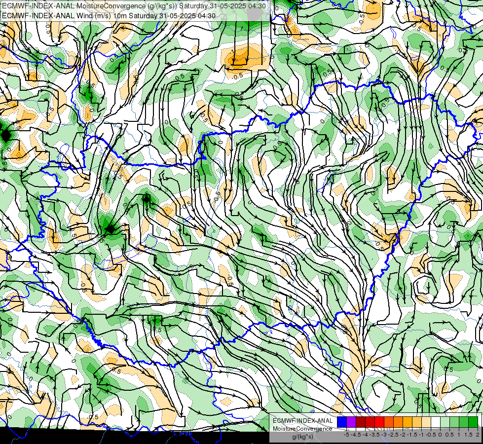
Task: Select the white legend swatch above zero
Action: point(436,422)
